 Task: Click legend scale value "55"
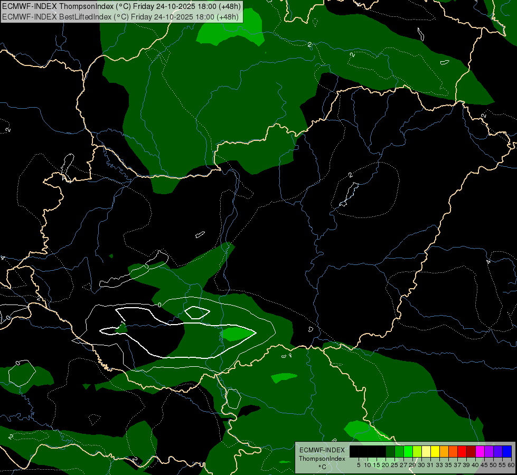click(502, 465)
